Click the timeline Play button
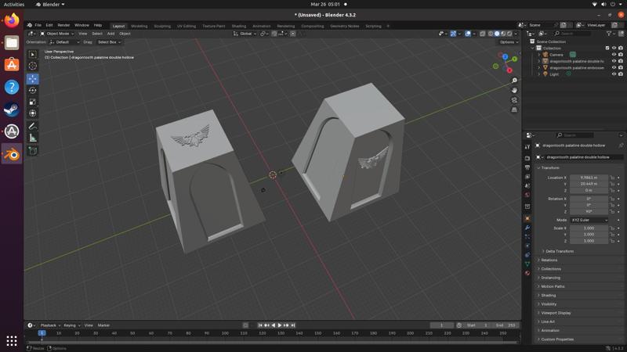The width and height of the screenshot is (627, 352). (280, 325)
